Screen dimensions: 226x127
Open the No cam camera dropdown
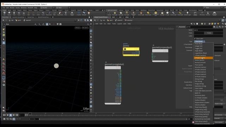[85, 28]
